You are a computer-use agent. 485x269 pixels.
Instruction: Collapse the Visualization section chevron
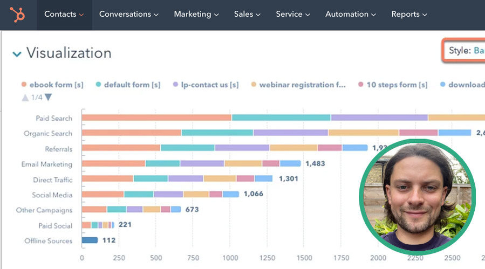[17, 54]
